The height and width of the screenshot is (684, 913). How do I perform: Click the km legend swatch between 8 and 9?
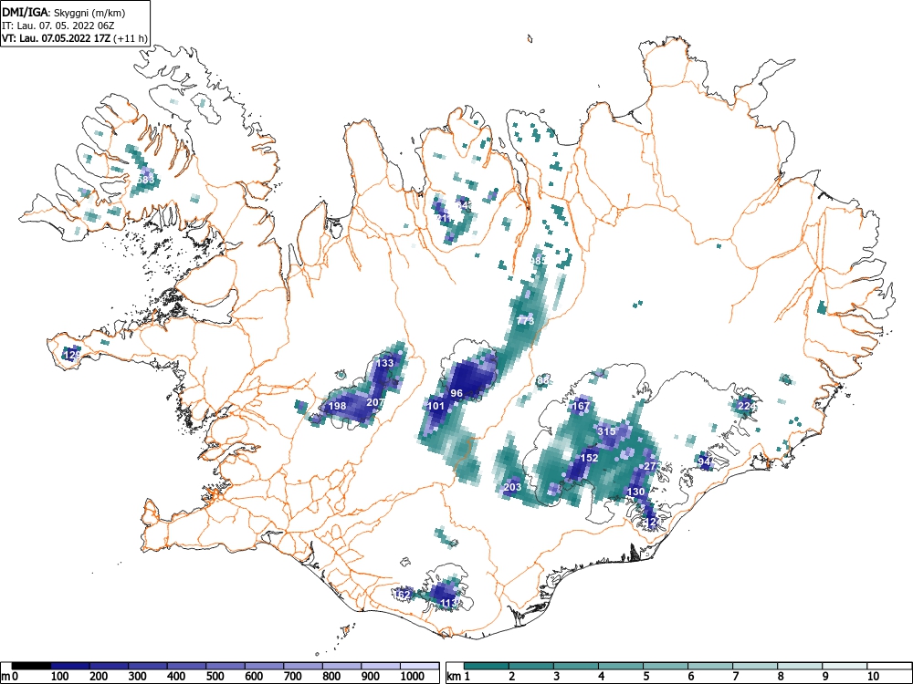click(x=800, y=666)
